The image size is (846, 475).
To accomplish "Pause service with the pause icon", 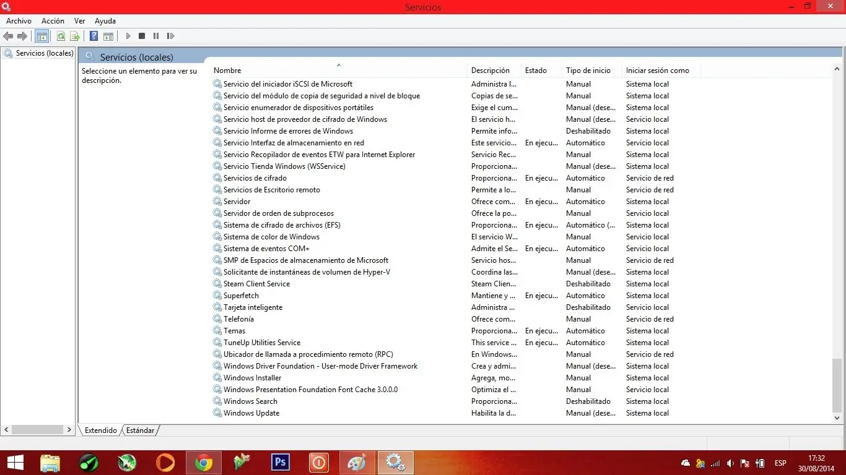I will (156, 36).
